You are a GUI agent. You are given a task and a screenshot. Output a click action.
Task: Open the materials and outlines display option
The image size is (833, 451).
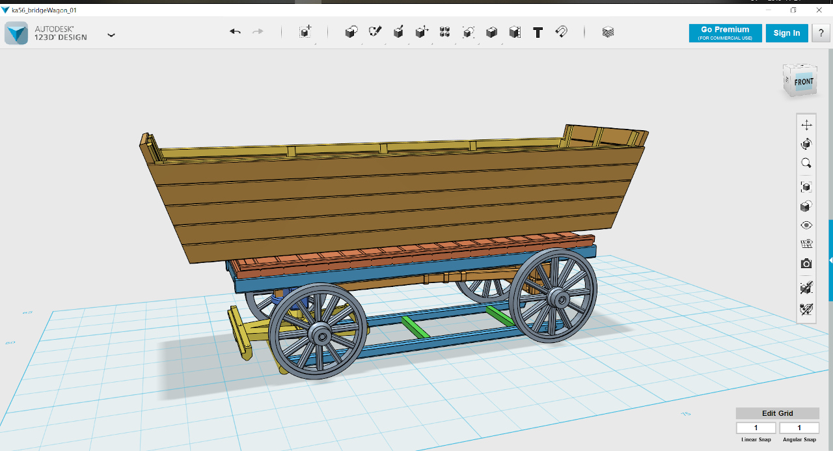pos(806,206)
